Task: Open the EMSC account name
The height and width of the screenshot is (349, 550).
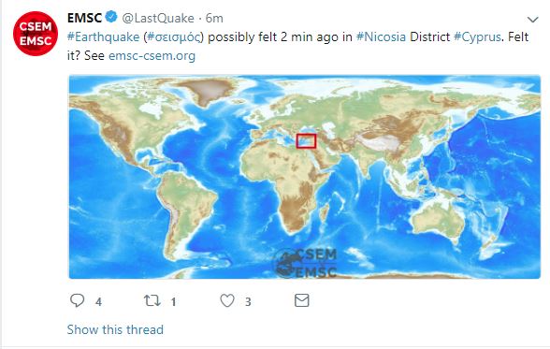Action: pos(84,18)
